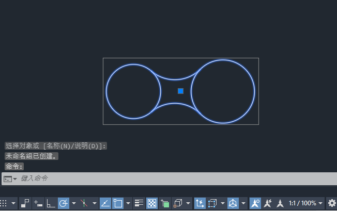
Task: Expand isometric drafting plane dropdown
Action: (95, 203)
